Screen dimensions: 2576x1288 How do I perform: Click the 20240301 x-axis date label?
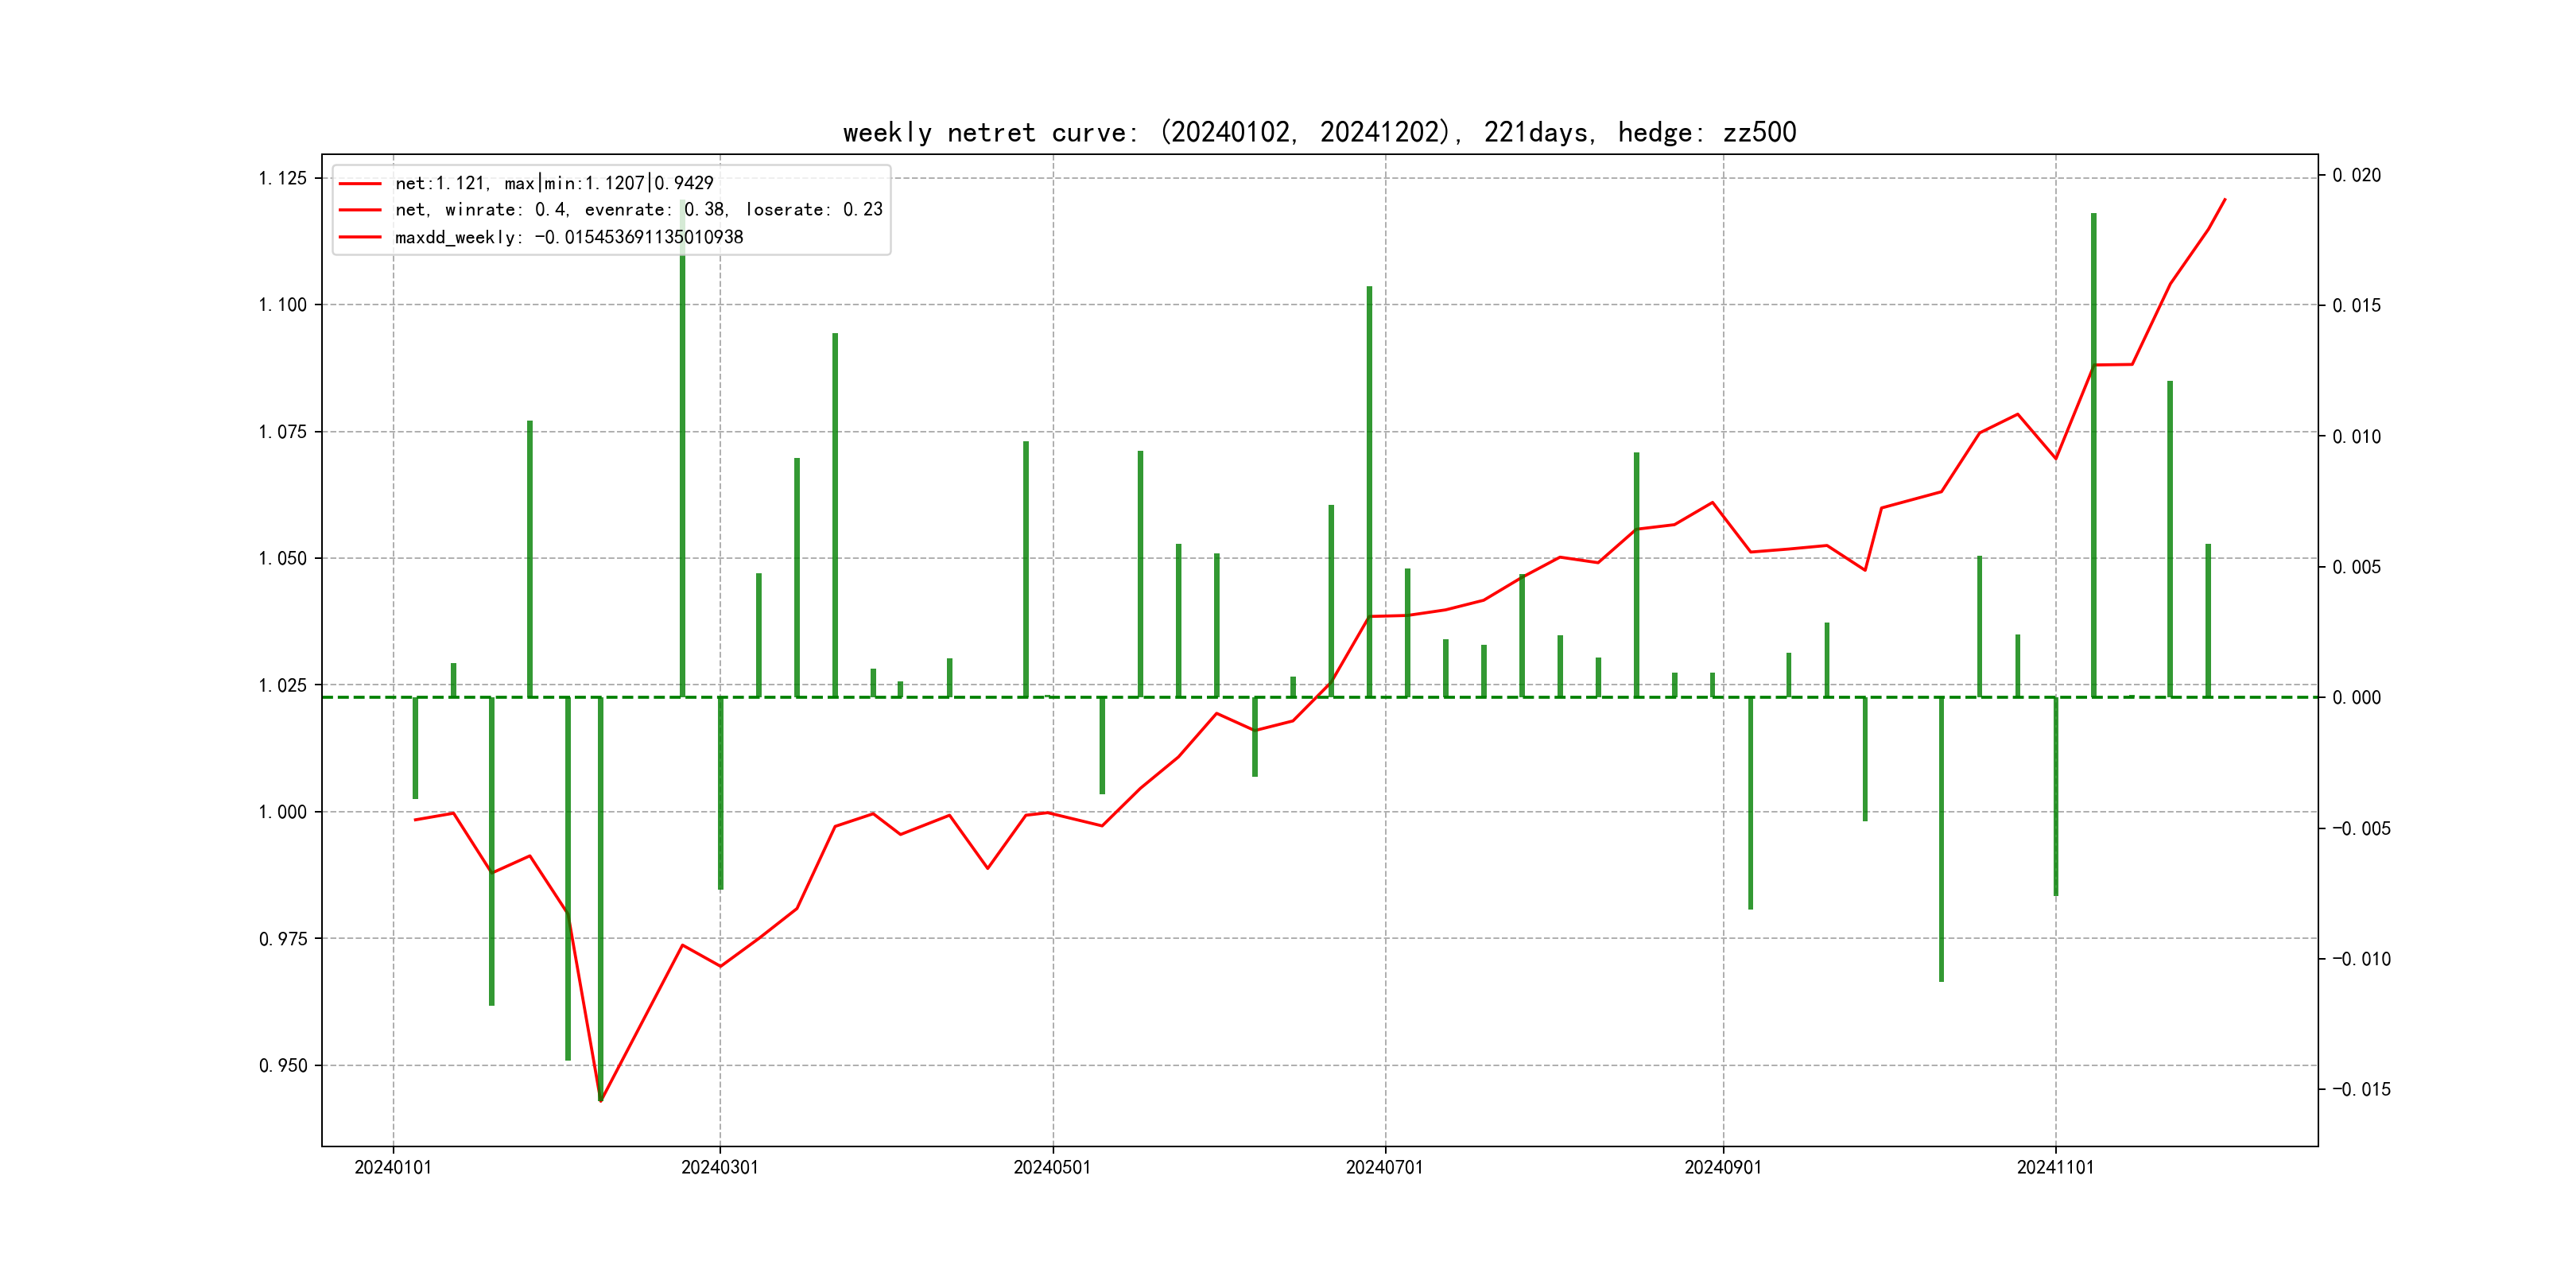[x=720, y=1167]
